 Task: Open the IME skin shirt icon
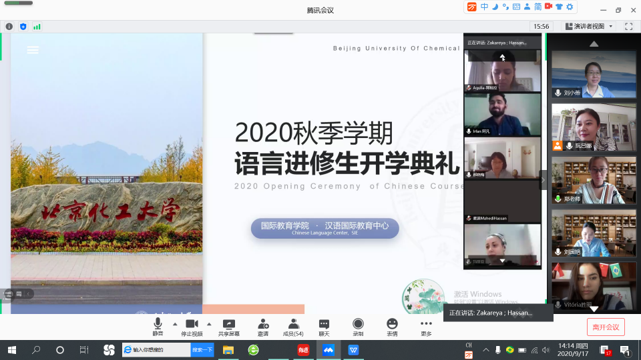[x=560, y=7]
